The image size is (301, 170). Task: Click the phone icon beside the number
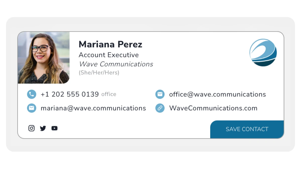32,94
